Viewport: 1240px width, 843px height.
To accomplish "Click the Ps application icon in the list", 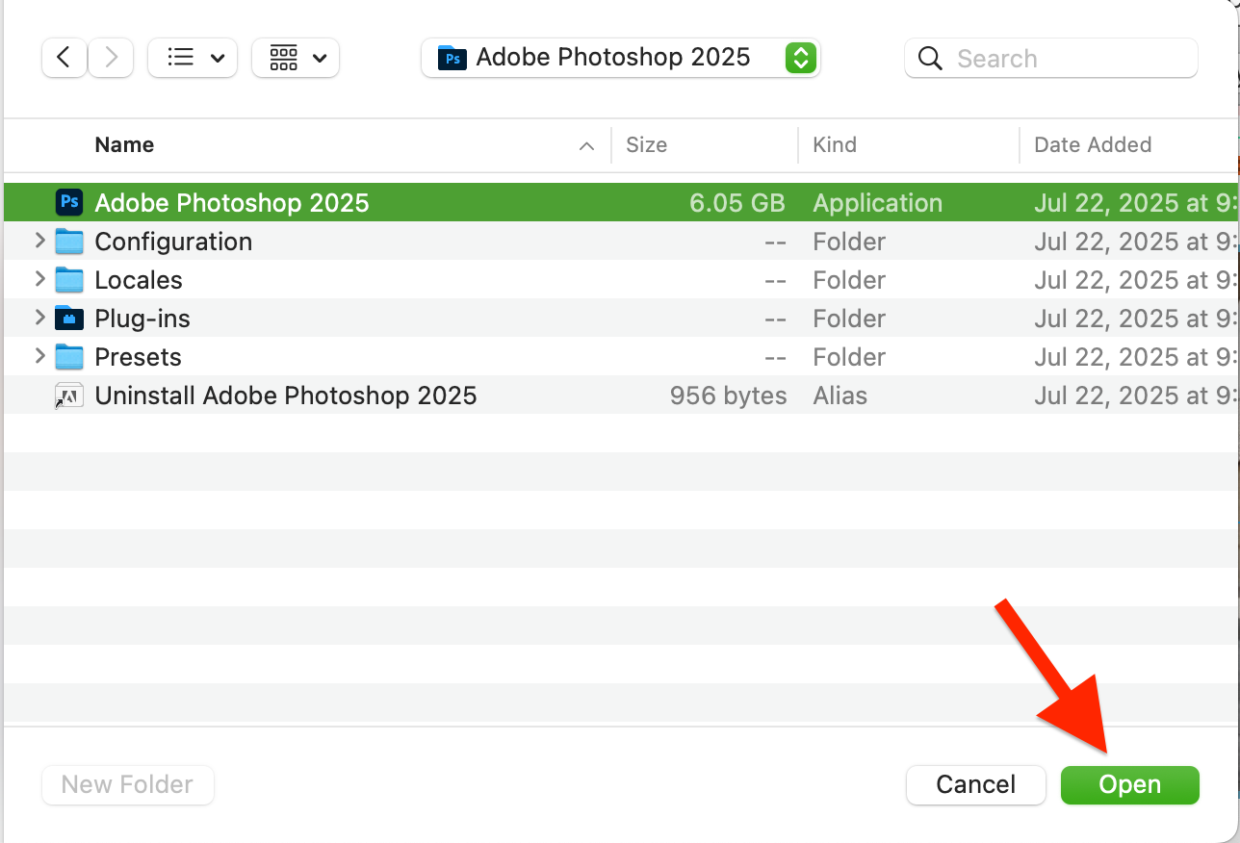I will (x=69, y=202).
